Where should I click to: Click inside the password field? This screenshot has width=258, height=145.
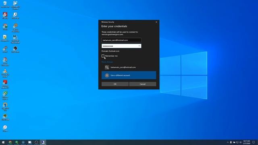click(x=121, y=46)
